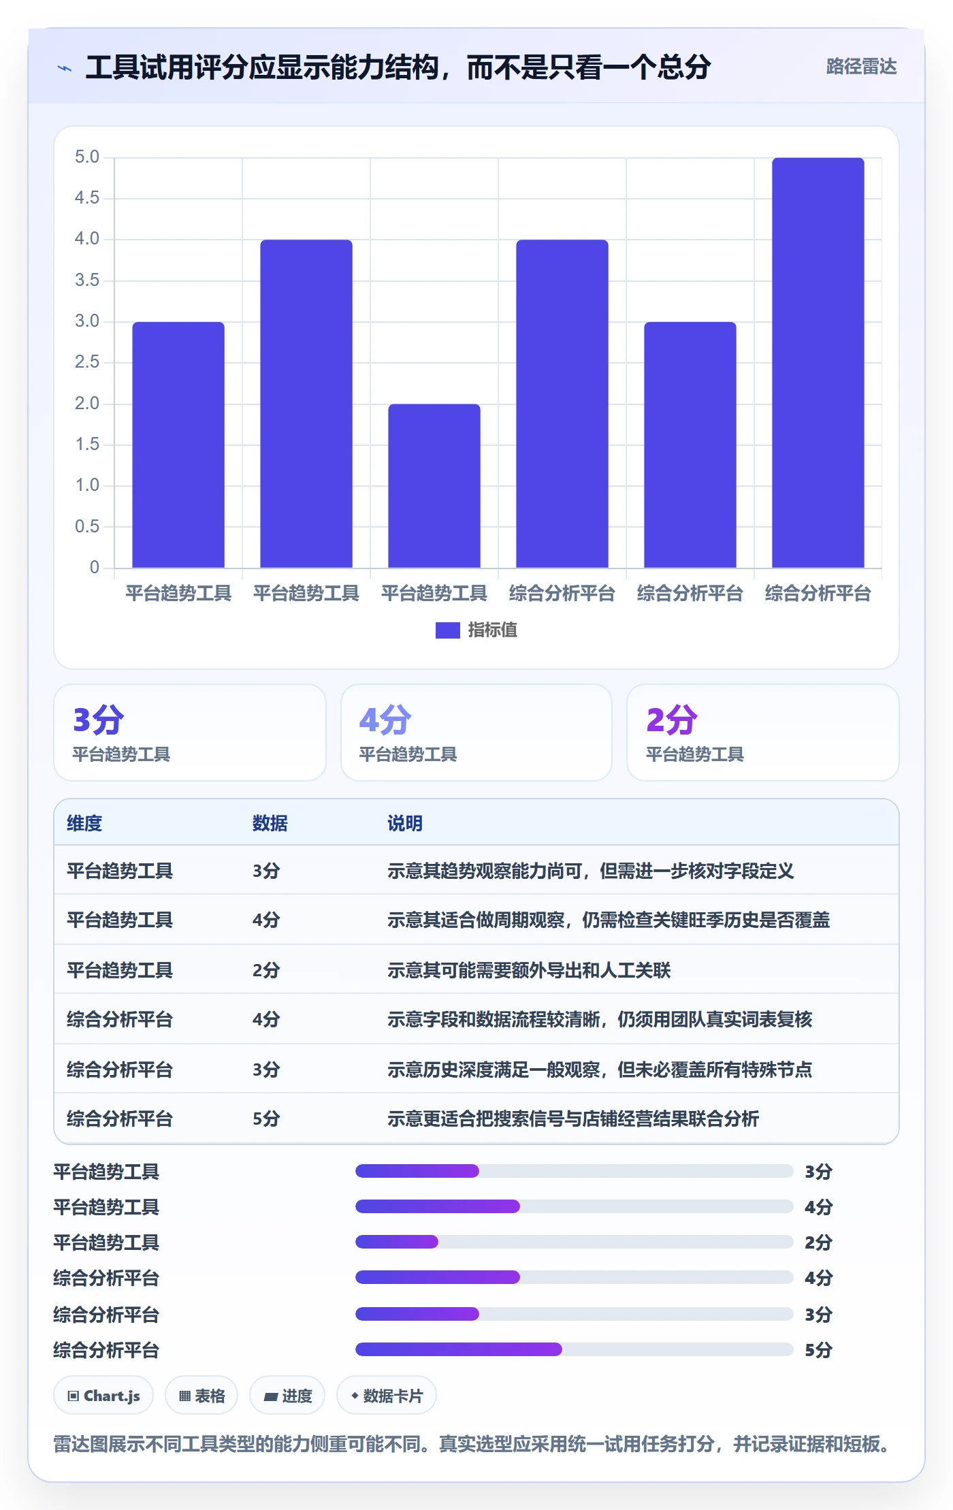Click the 5分 cell in the table
The image size is (953, 1510).
coord(266,1119)
